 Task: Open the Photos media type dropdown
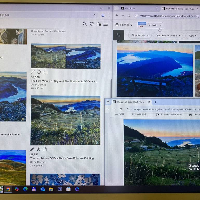click(124, 25)
